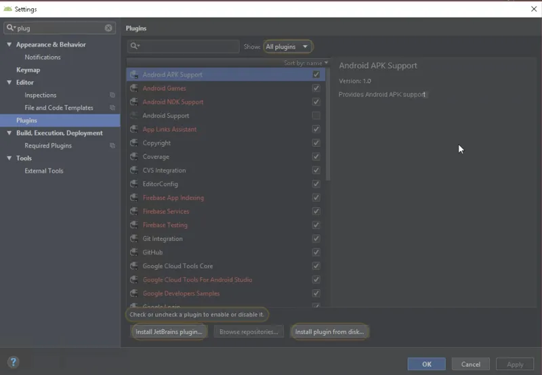Screen dimensions: 542x375
Task: Click the Android Games plugin icon
Action: (134, 88)
